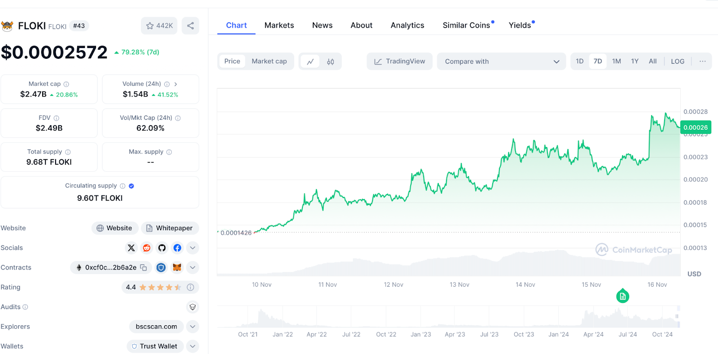Switch to the News tab
Viewport: 718px width, 354px height.
(322, 25)
